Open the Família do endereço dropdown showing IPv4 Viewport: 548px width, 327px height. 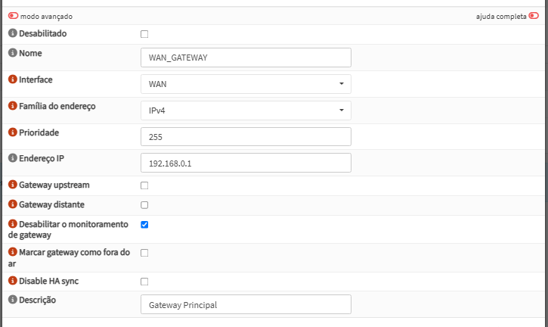tap(246, 111)
